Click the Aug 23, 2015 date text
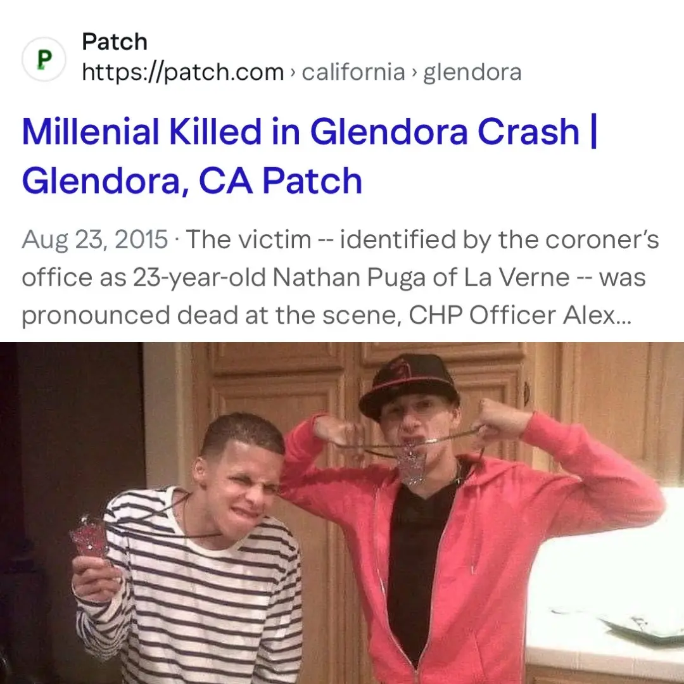The image size is (684, 684). (94, 239)
